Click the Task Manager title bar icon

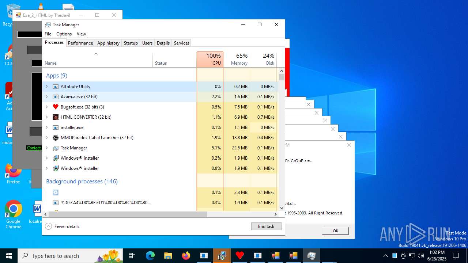[48, 25]
